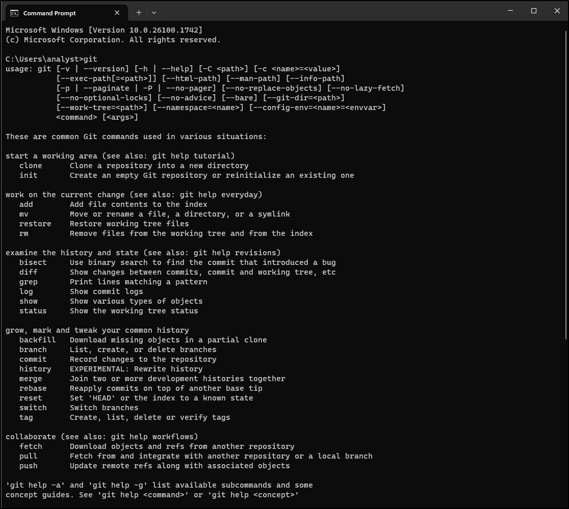Click the 'merge' command row
Screen dimensions: 569x509
click(152, 379)
